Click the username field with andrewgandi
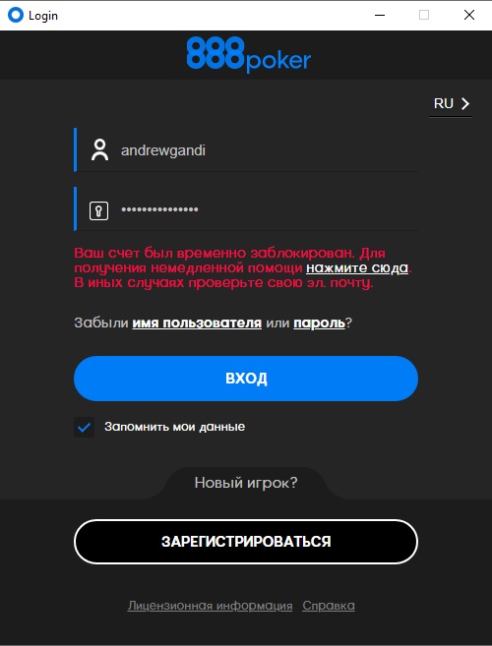Viewport: 492px width, 646px height. click(x=246, y=150)
